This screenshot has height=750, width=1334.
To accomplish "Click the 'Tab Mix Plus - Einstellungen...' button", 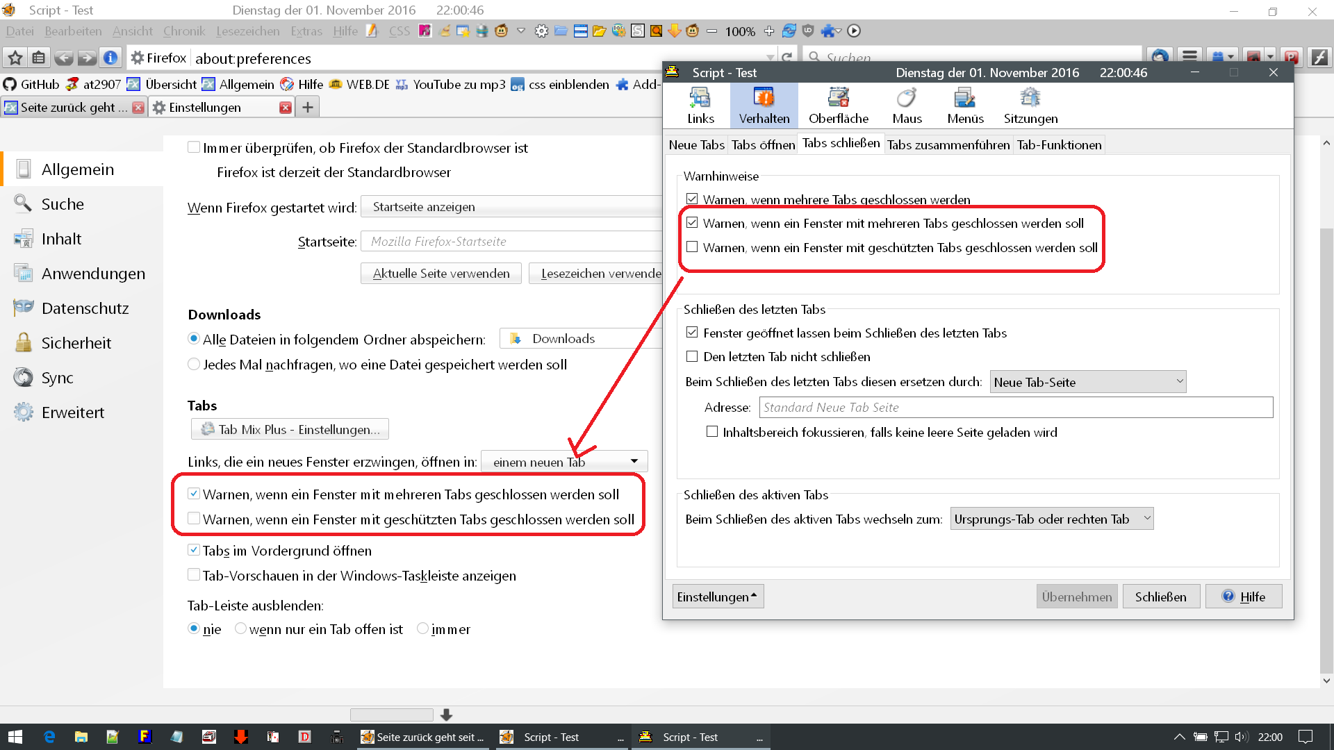I will 290,429.
